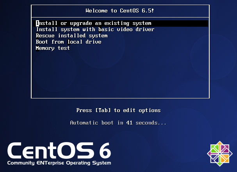Choose 'Install system with basic video driver'
The width and height of the screenshot is (237, 172).
coord(95,29)
